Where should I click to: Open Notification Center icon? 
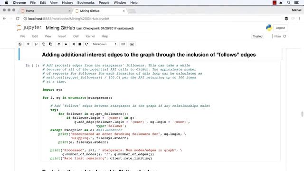[x=296, y=3]
